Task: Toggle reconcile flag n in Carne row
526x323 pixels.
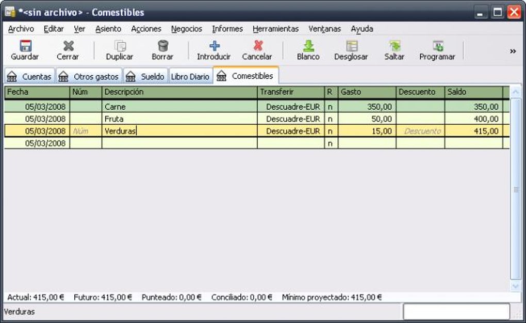Action: (331, 107)
